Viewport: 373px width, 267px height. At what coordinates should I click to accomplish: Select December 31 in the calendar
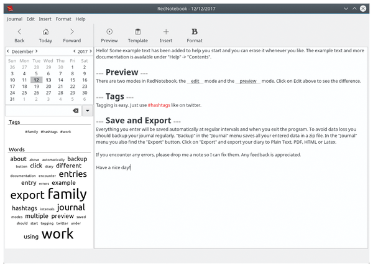12,99
